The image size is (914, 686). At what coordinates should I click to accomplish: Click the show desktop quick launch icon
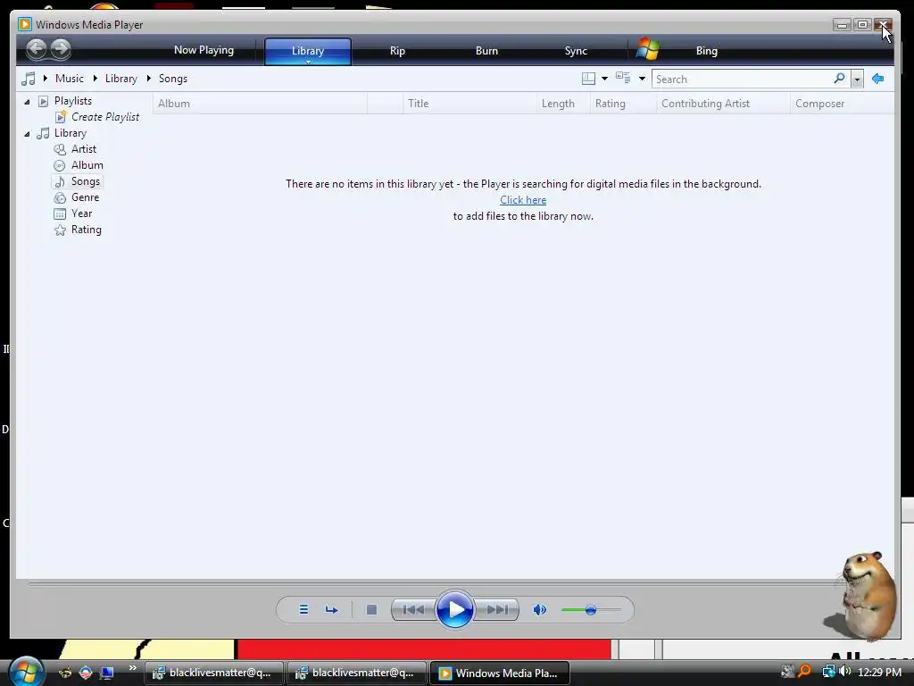coord(107,673)
